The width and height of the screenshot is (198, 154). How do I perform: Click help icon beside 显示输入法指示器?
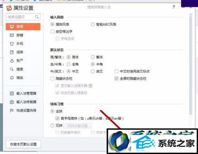pos(90,86)
